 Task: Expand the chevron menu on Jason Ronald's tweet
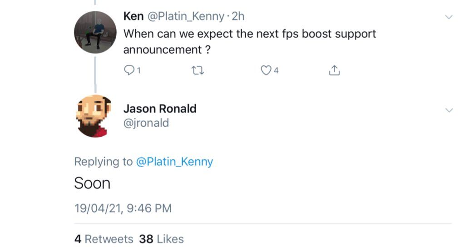[x=449, y=110]
